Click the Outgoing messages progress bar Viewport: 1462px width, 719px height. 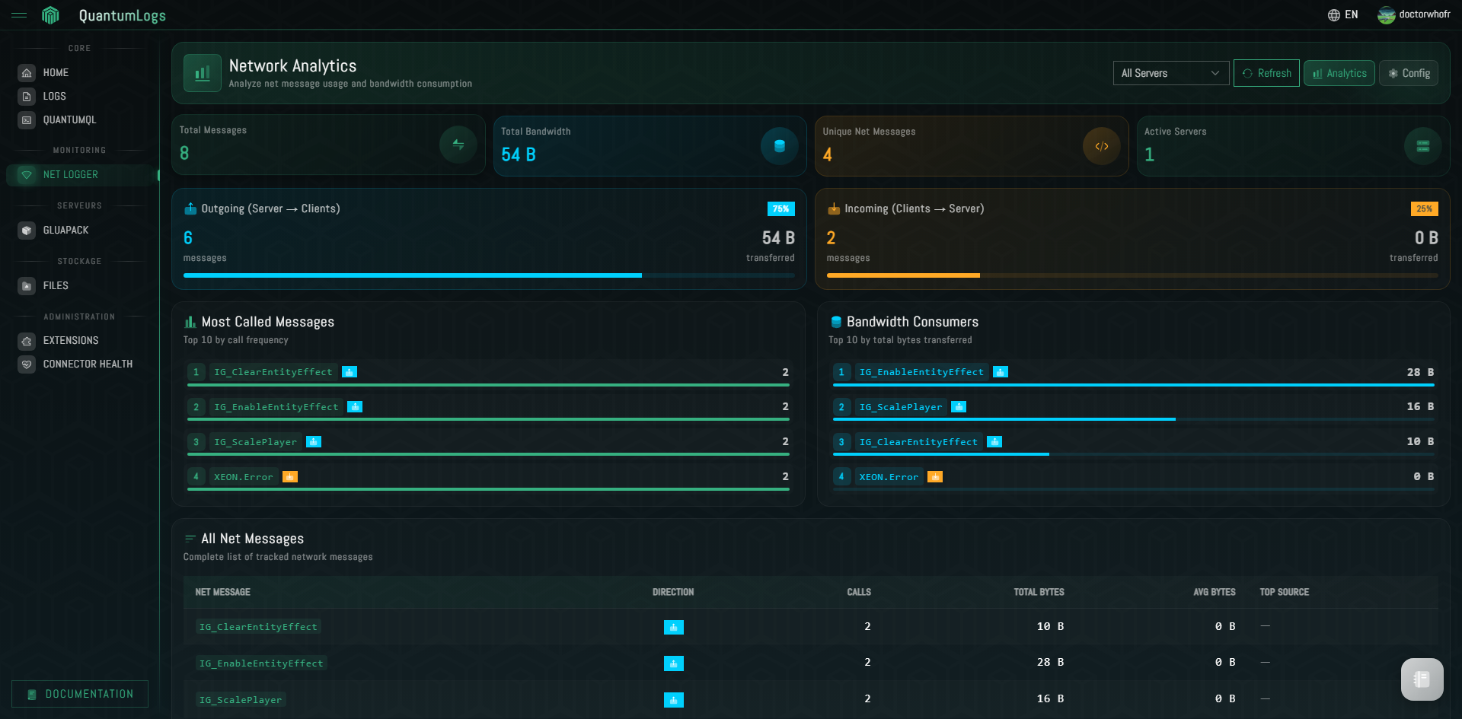pyautogui.click(x=489, y=275)
